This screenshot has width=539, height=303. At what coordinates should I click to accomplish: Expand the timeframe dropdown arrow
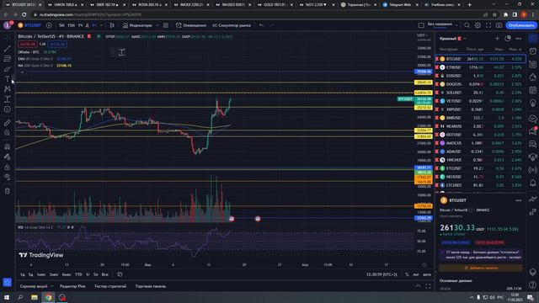click(101, 25)
